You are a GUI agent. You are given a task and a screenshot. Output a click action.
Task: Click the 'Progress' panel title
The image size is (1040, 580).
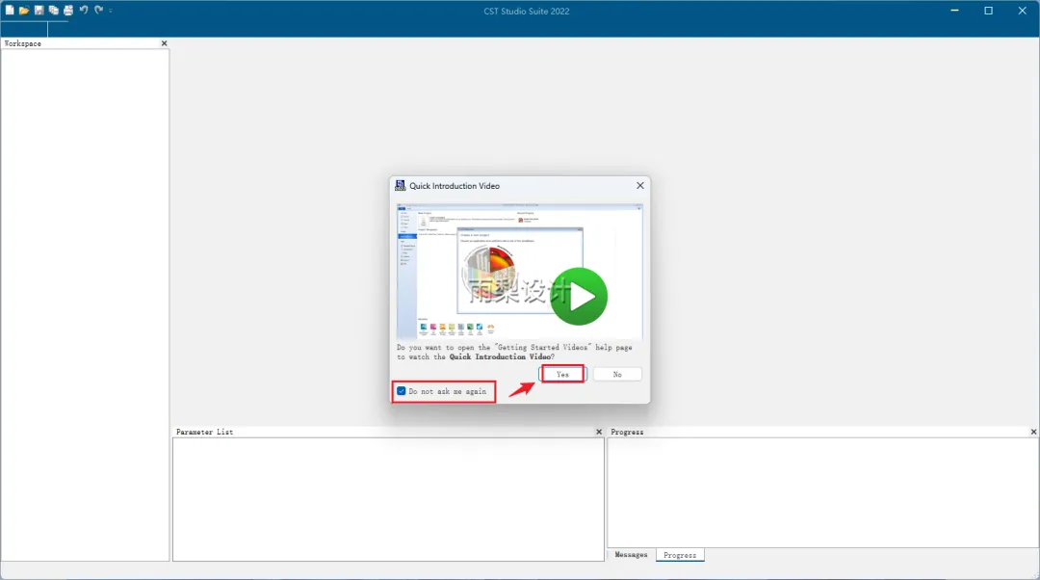coord(627,432)
